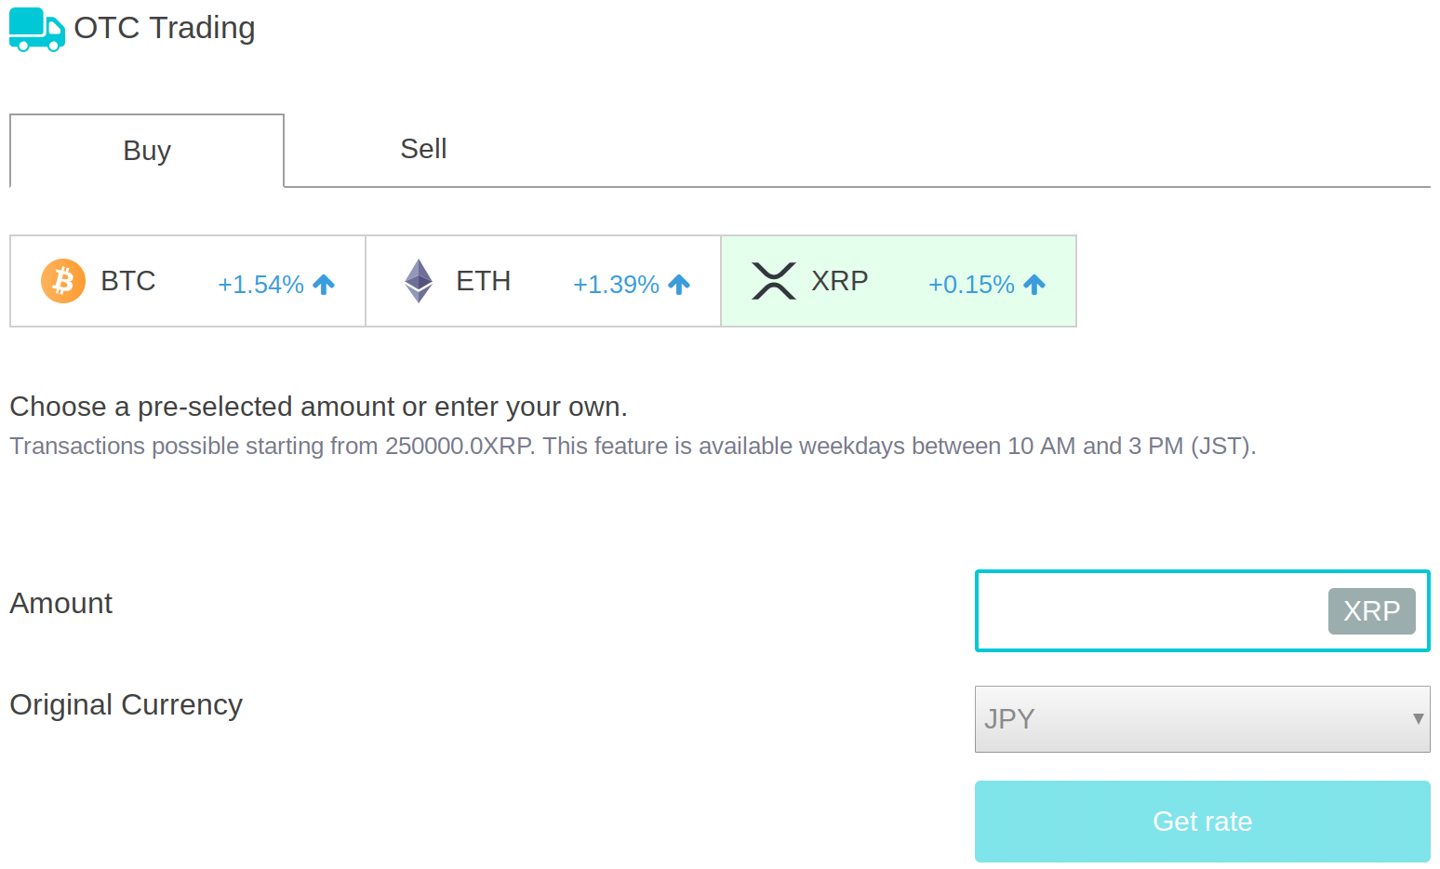Focus the Amount input field
The width and height of the screenshot is (1440, 869).
pos(1152,611)
